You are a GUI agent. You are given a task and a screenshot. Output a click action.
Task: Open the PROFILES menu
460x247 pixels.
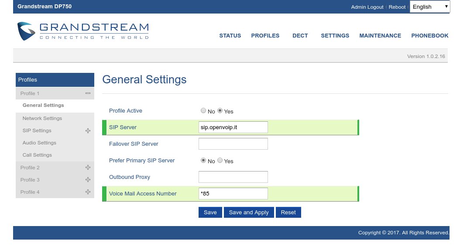tap(265, 35)
